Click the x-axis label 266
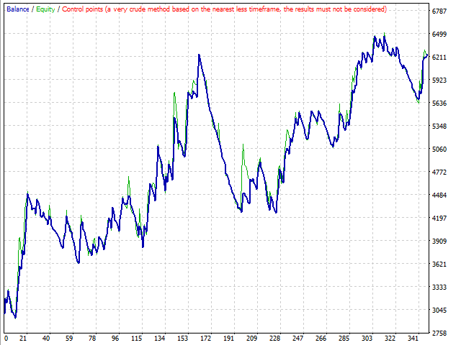 pyautogui.click(x=321, y=339)
